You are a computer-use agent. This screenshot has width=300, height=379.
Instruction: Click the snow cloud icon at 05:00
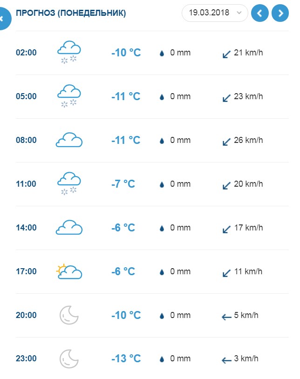coord(69,96)
